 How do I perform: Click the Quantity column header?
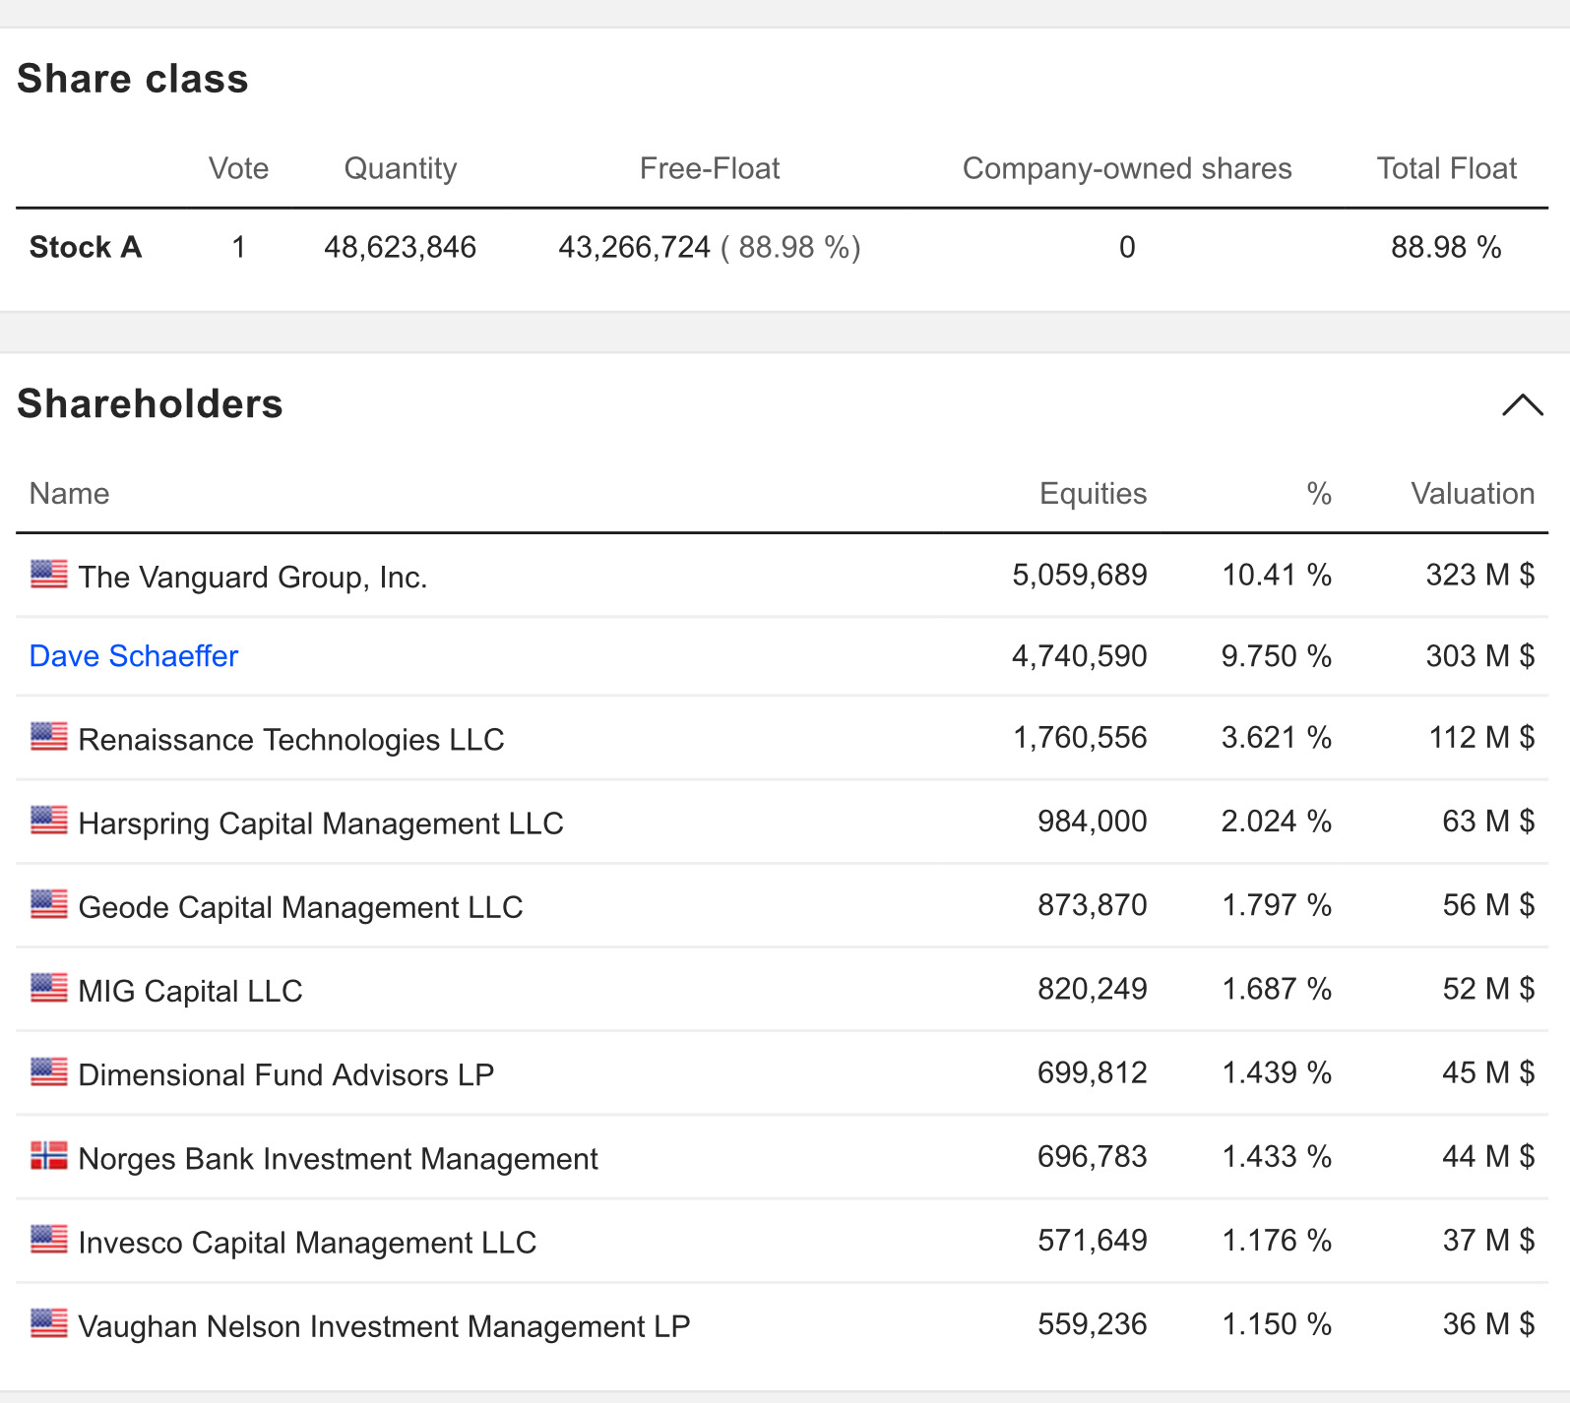click(x=401, y=169)
